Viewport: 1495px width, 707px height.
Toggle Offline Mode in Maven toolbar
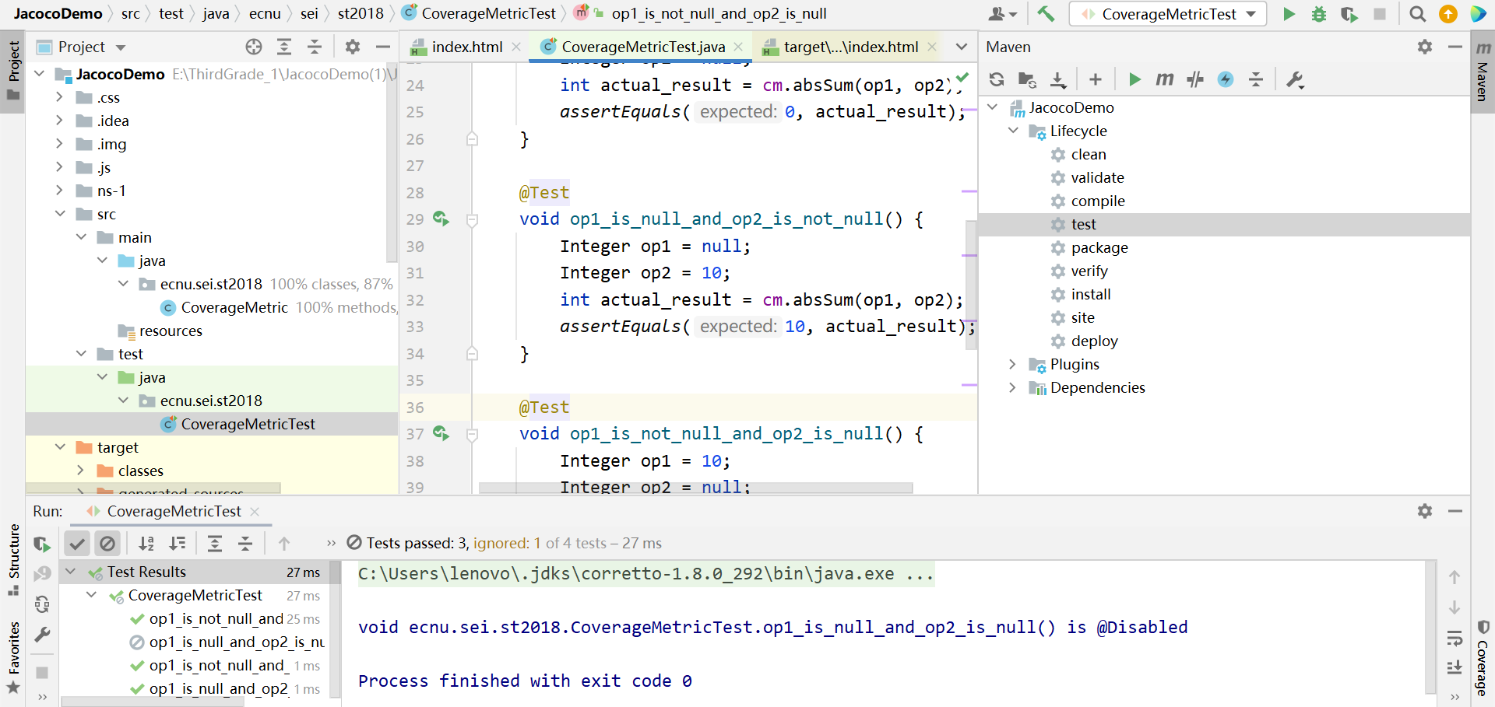(1195, 79)
